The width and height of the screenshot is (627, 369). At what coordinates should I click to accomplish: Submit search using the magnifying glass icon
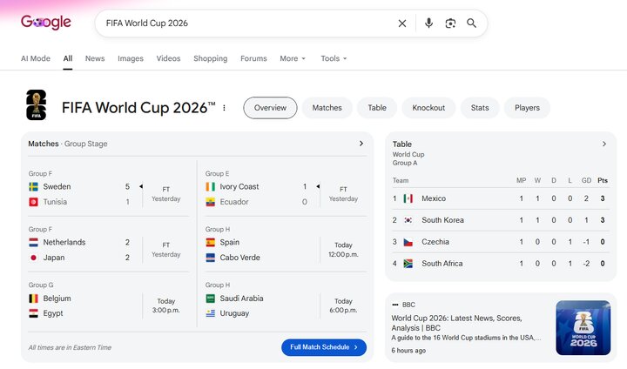pos(471,23)
